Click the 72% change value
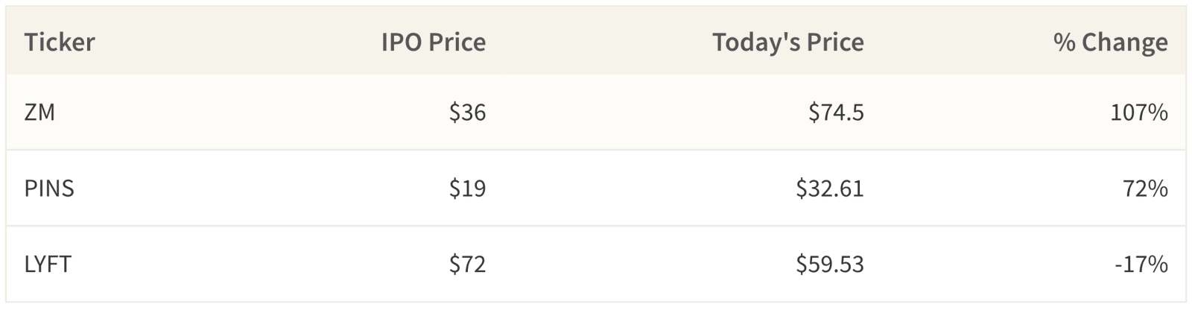This screenshot has width=1192, height=310. [x=1146, y=188]
